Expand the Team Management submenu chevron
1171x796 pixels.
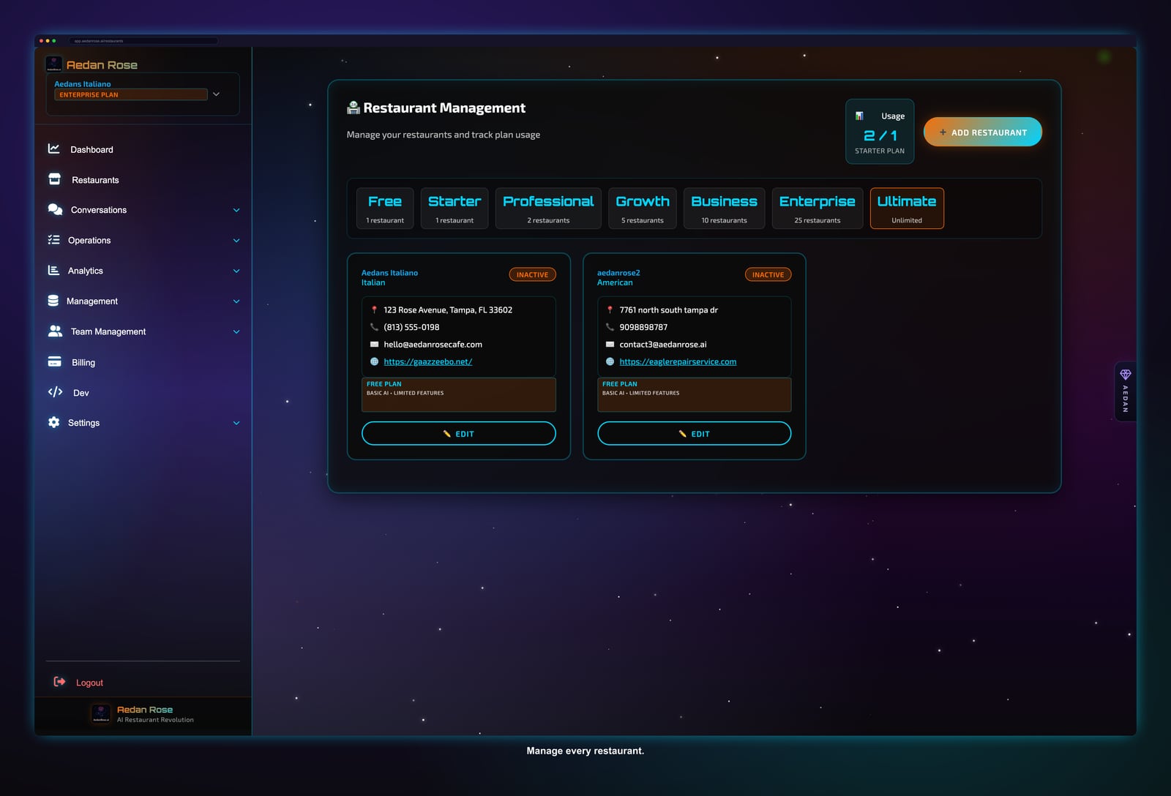point(236,331)
